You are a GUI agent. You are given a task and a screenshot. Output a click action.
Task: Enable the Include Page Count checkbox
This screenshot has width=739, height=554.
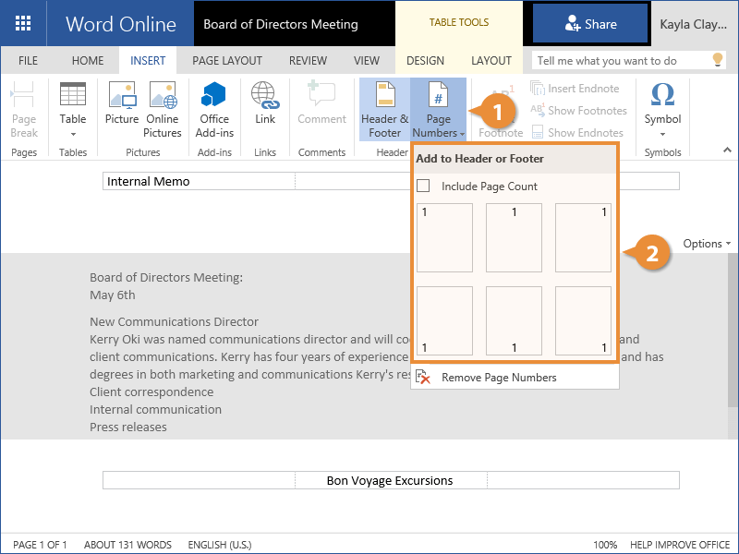(424, 186)
